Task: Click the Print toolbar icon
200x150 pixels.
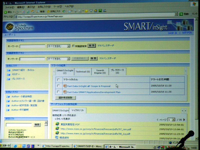Action: click(75, 11)
